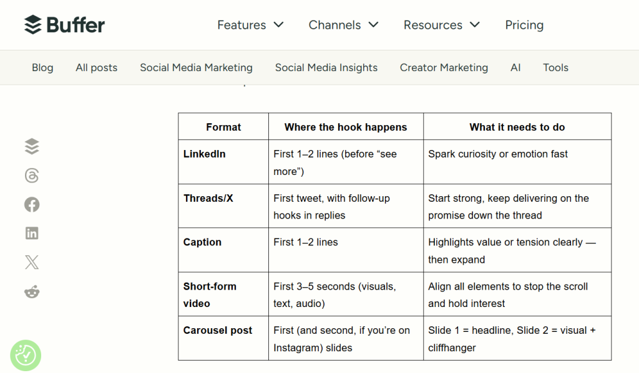Expand the Features dropdown menu

250,25
